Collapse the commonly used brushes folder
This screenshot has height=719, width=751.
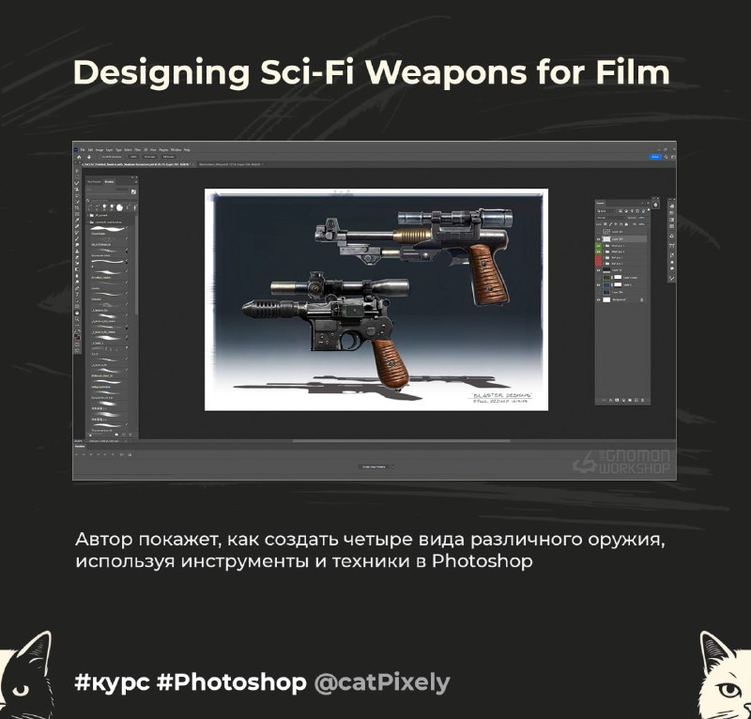(x=87, y=222)
